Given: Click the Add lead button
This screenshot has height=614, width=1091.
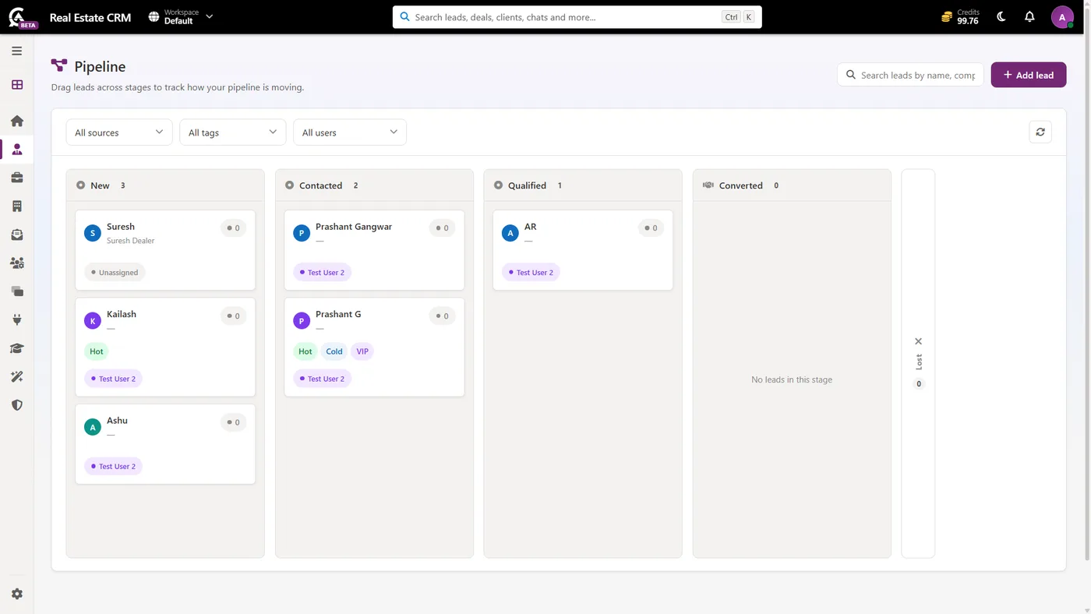Looking at the screenshot, I should [1029, 75].
